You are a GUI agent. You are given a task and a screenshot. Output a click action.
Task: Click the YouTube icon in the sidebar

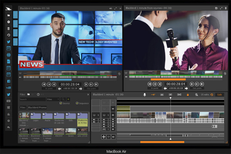(8, 88)
